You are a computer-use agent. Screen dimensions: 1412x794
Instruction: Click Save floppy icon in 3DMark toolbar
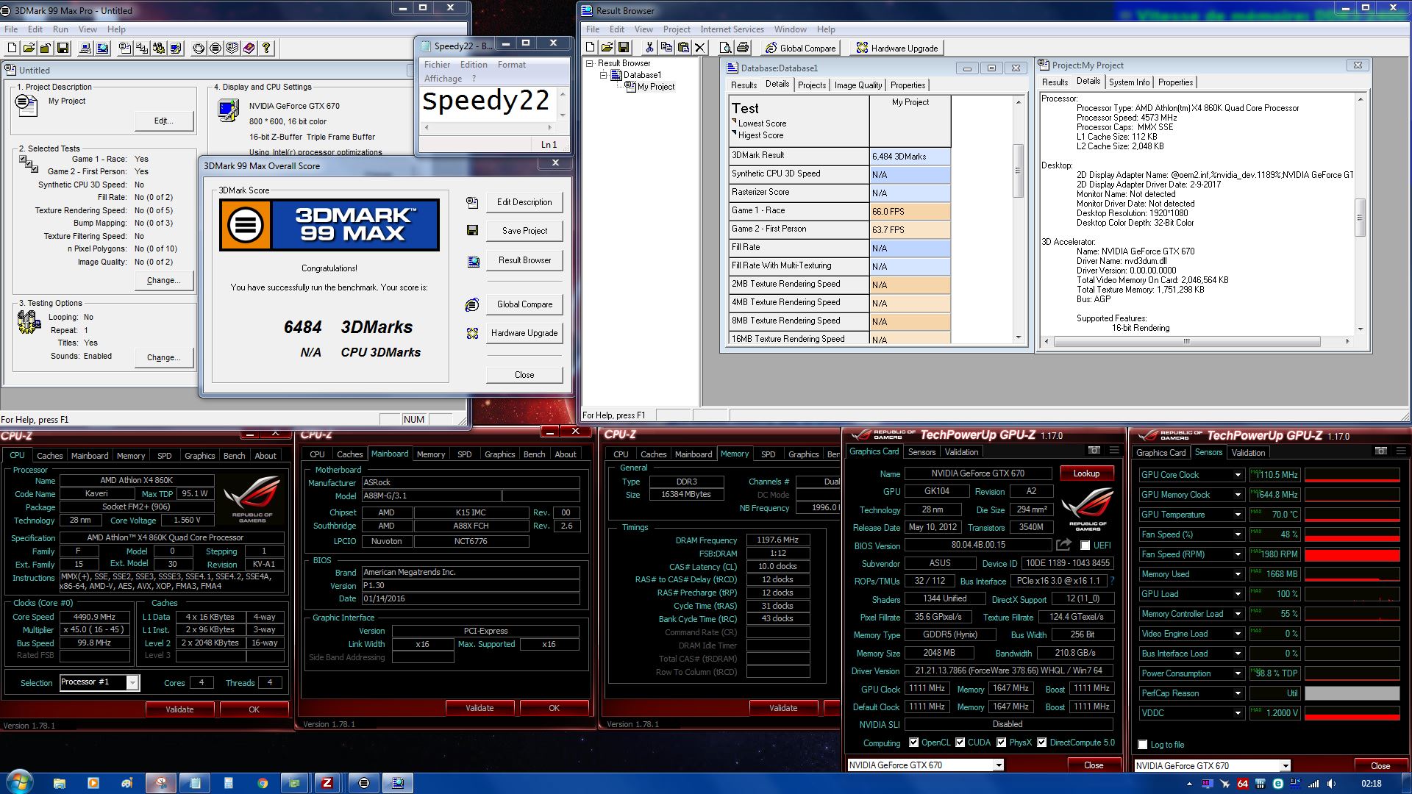pos(63,49)
